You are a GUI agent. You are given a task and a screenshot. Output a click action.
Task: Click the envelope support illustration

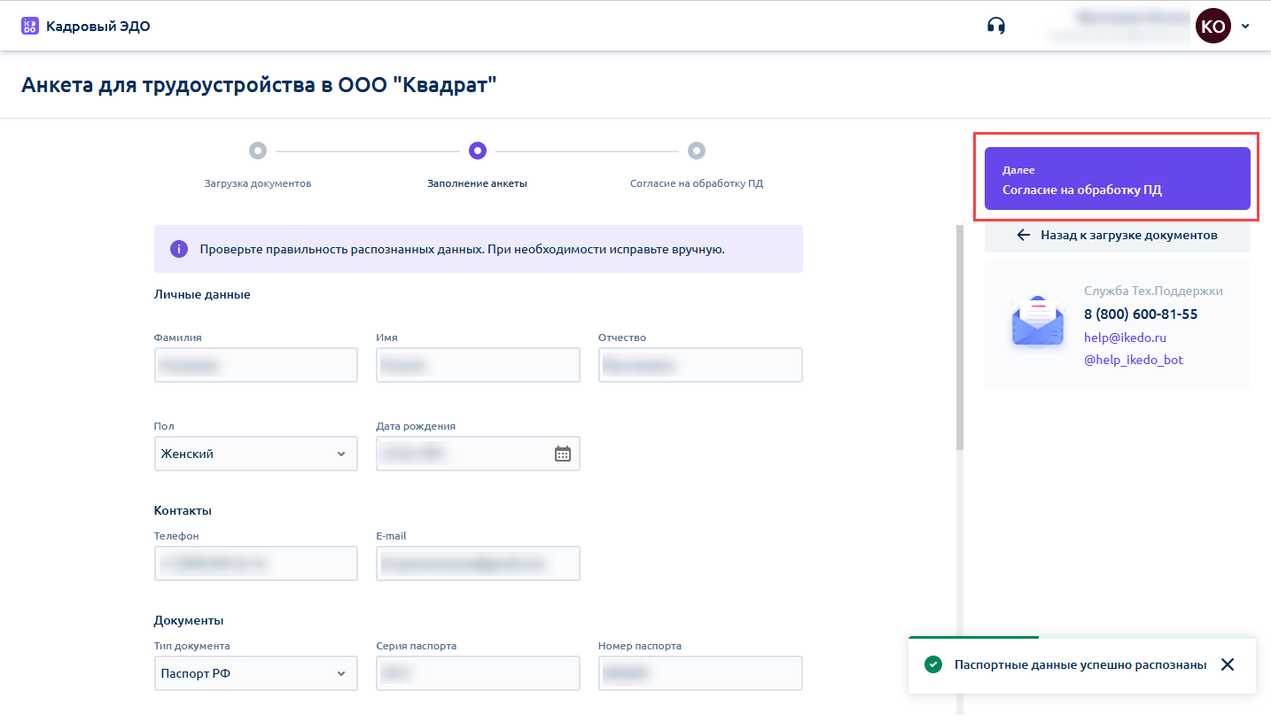(1037, 322)
